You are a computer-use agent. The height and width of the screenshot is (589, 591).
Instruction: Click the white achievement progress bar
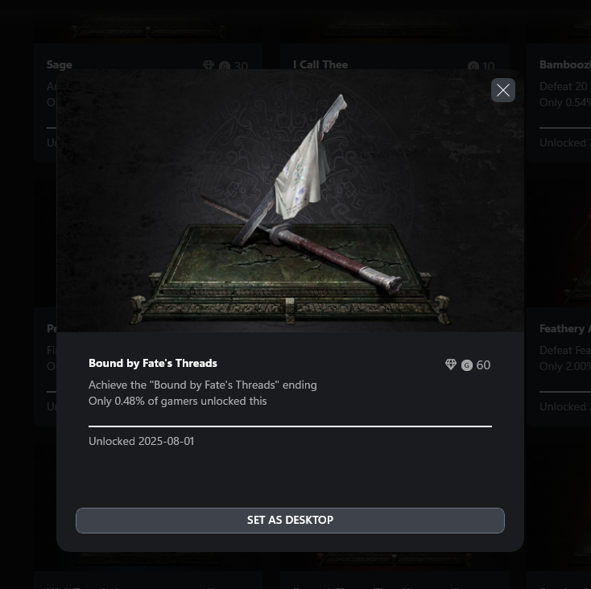290,426
